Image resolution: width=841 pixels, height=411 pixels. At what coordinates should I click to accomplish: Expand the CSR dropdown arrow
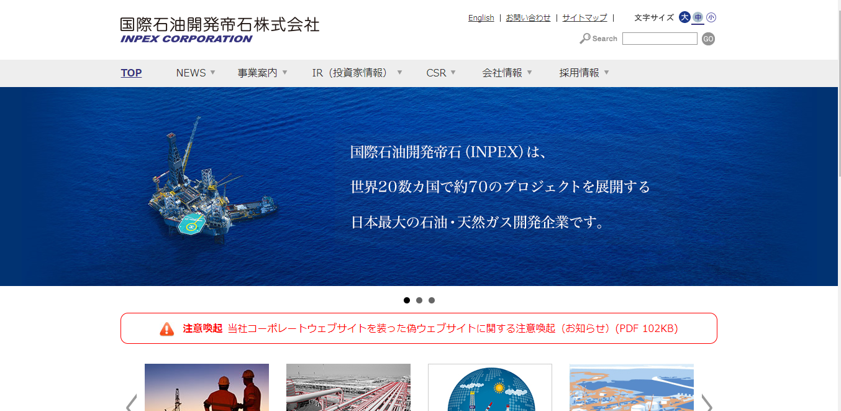pyautogui.click(x=453, y=72)
